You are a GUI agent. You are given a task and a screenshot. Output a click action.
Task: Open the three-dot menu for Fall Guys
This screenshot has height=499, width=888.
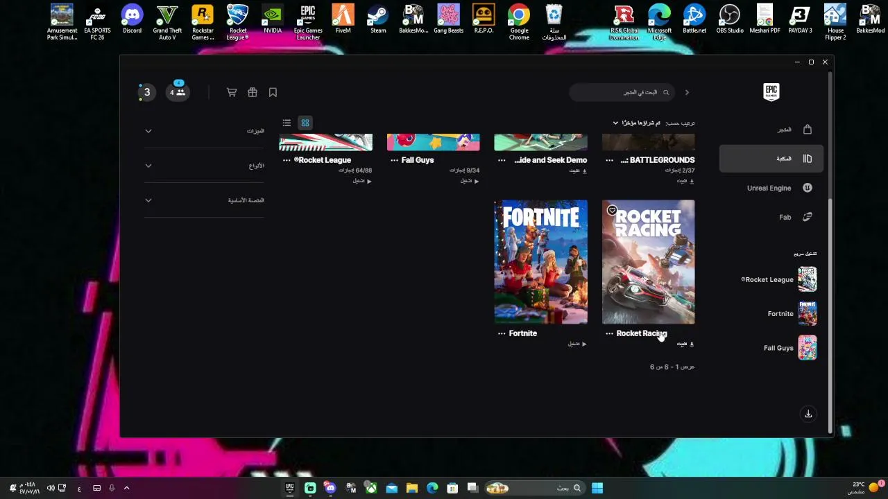(x=394, y=160)
